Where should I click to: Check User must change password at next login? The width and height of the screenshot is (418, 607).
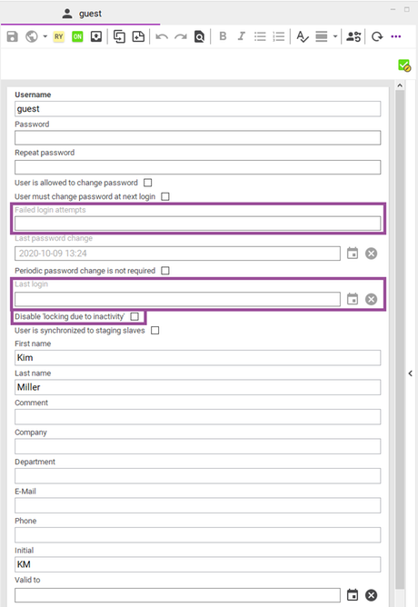coord(165,196)
